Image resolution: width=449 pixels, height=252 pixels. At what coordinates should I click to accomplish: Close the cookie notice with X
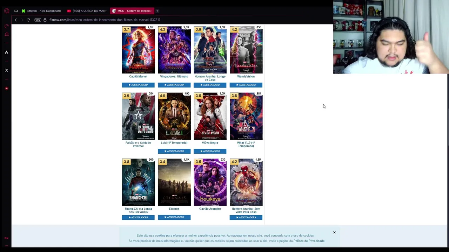pos(334,232)
